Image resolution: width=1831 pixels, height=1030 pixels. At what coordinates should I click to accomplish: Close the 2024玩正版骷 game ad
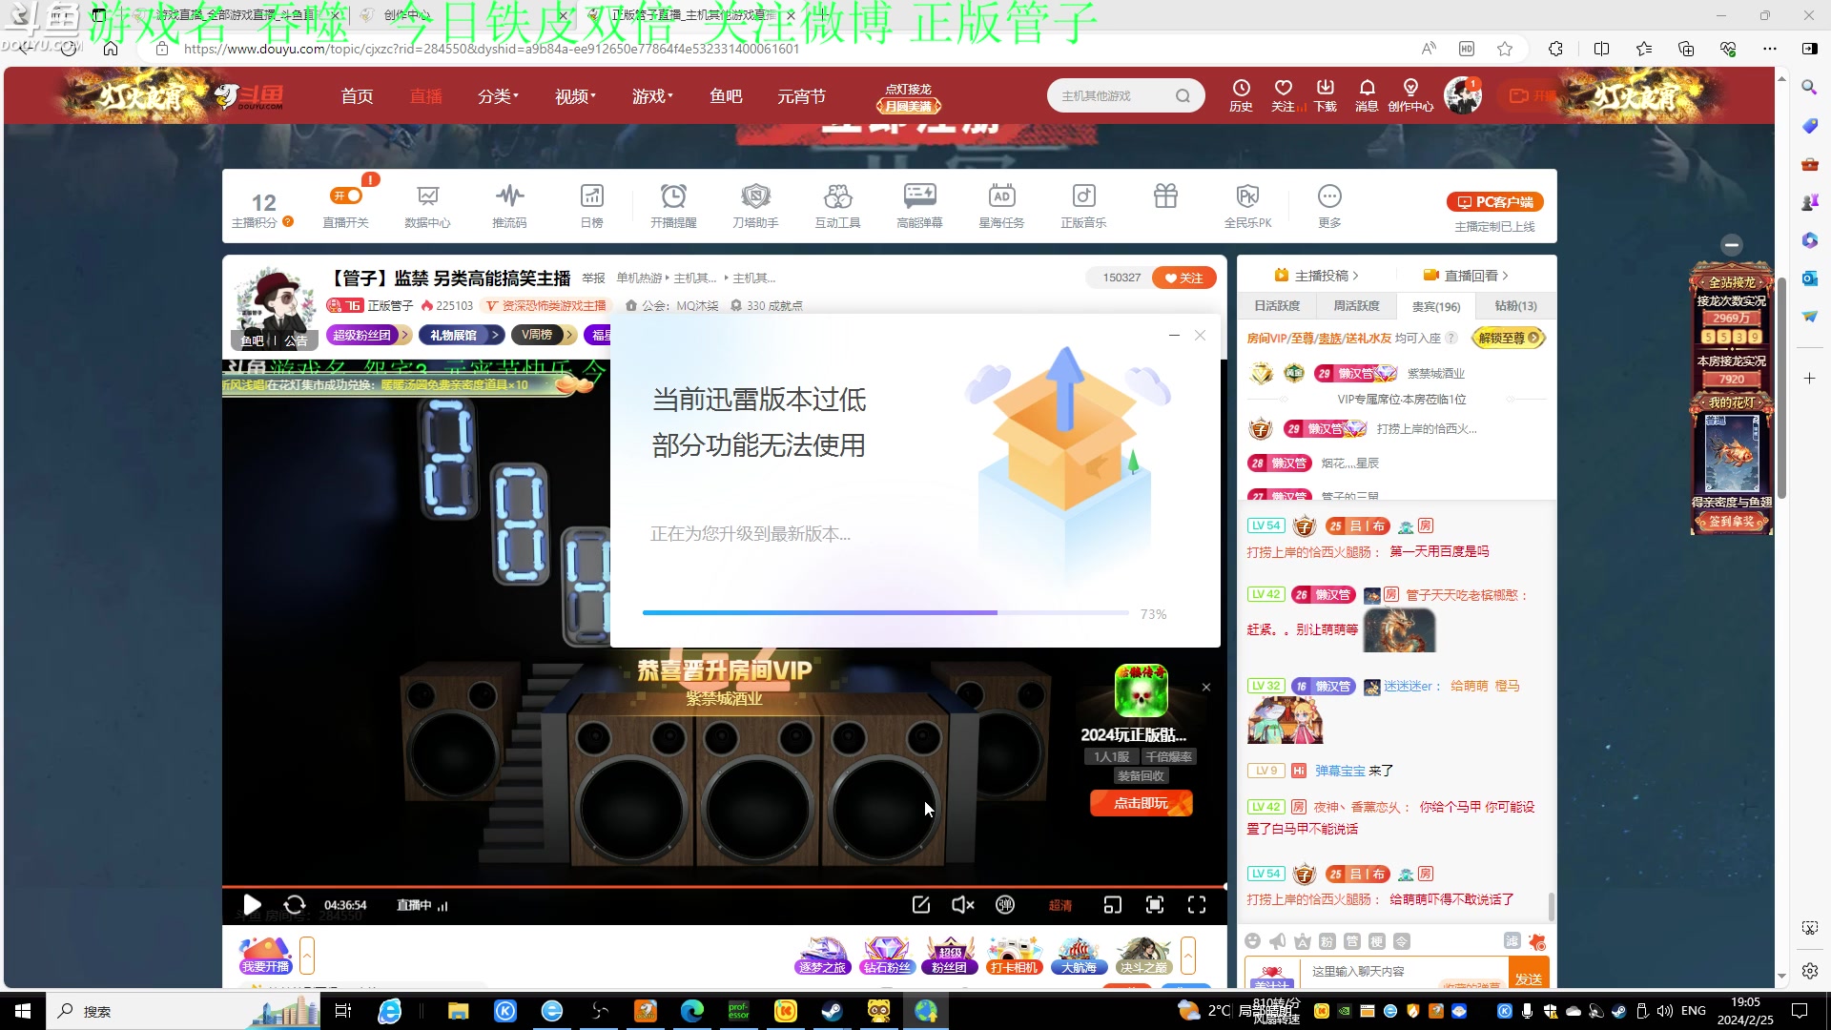1206,687
